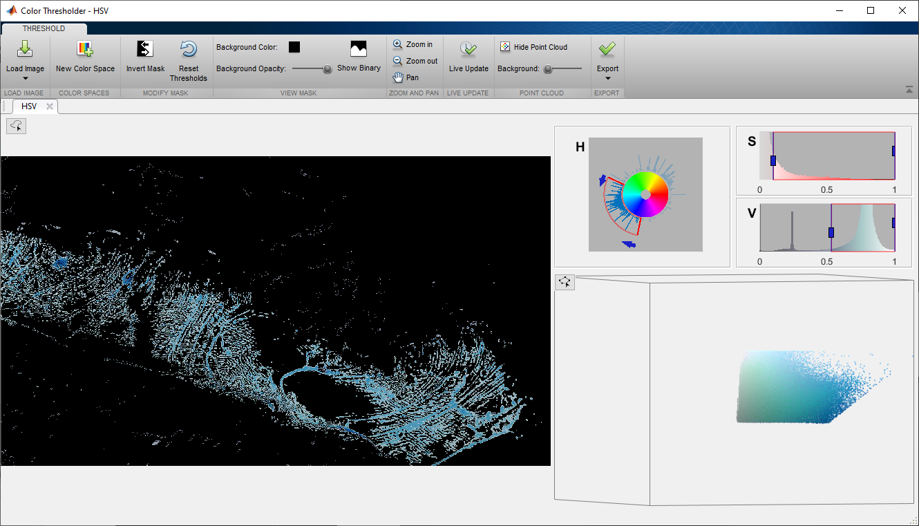Select the Show Binary tool
This screenshot has height=526, width=919.
click(359, 59)
